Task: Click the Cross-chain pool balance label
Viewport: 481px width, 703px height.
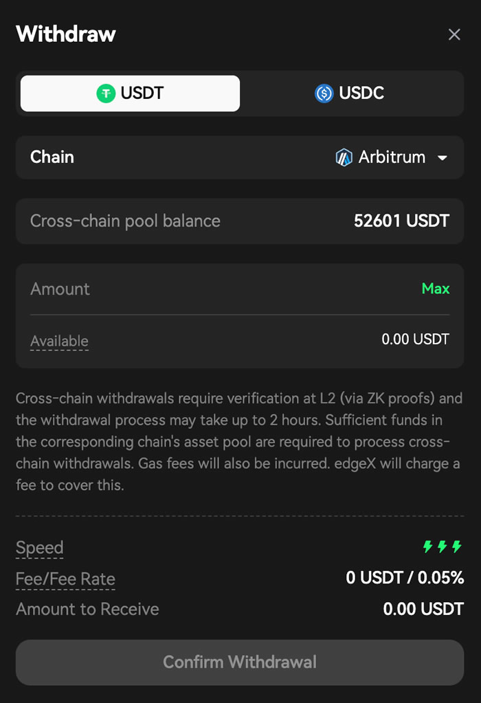Action: [125, 221]
